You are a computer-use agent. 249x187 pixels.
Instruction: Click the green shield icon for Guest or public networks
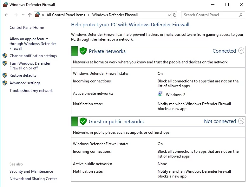click(83, 121)
